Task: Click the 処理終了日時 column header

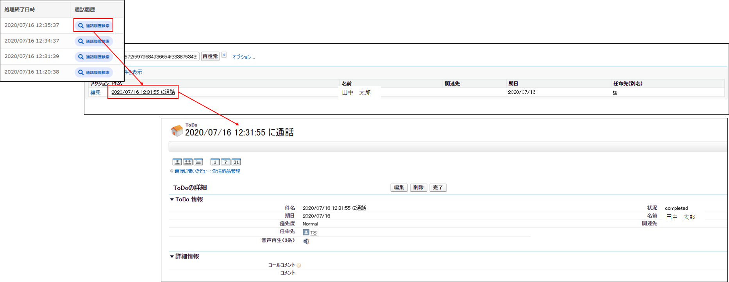Action: pyautogui.click(x=20, y=9)
